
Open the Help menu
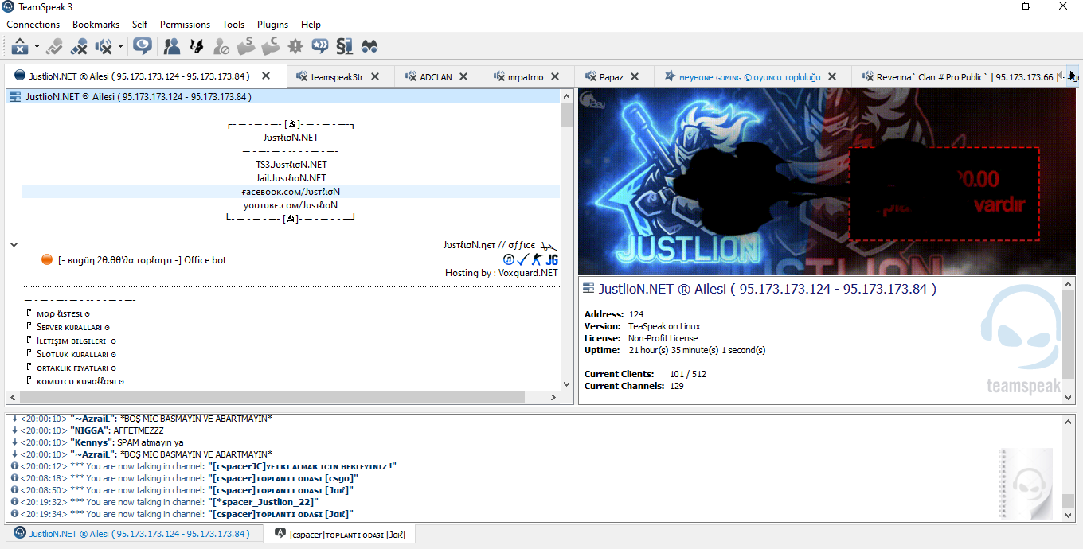point(311,25)
